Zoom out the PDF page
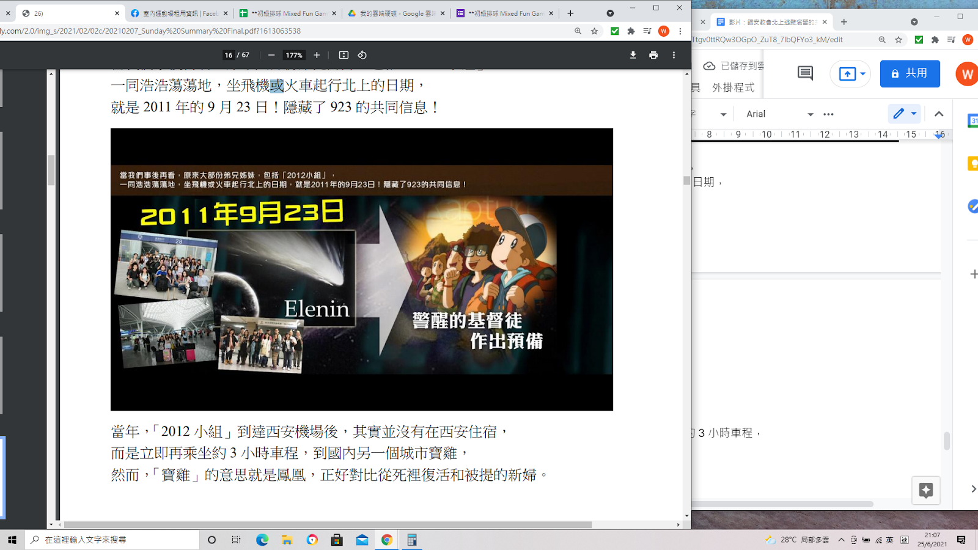 pyautogui.click(x=271, y=55)
